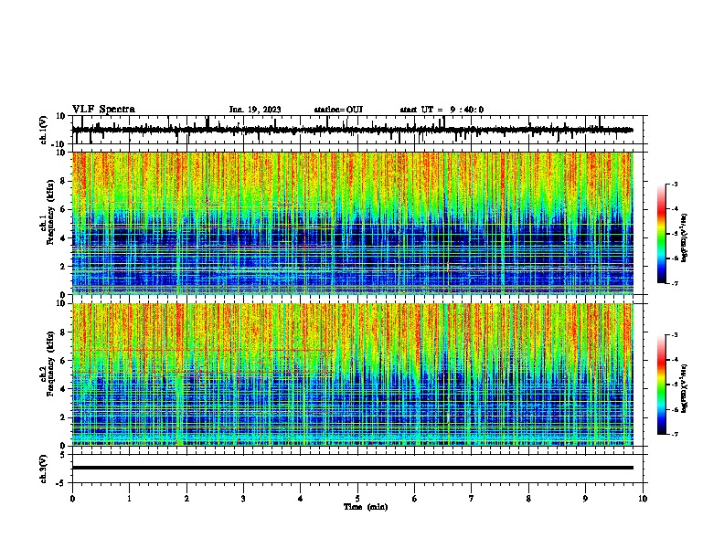Click inside the ch.1 spectrogram panel
This screenshot has height=559, width=724.
point(352,223)
